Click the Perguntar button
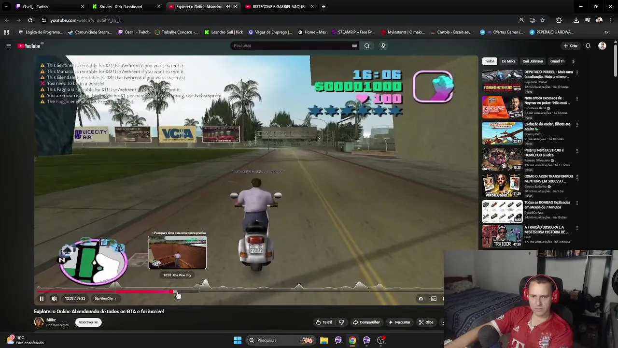The image size is (618, 348). click(x=399, y=322)
